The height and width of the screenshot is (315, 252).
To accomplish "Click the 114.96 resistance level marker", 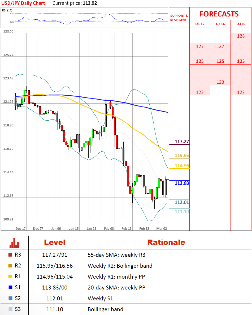I will (182, 166).
